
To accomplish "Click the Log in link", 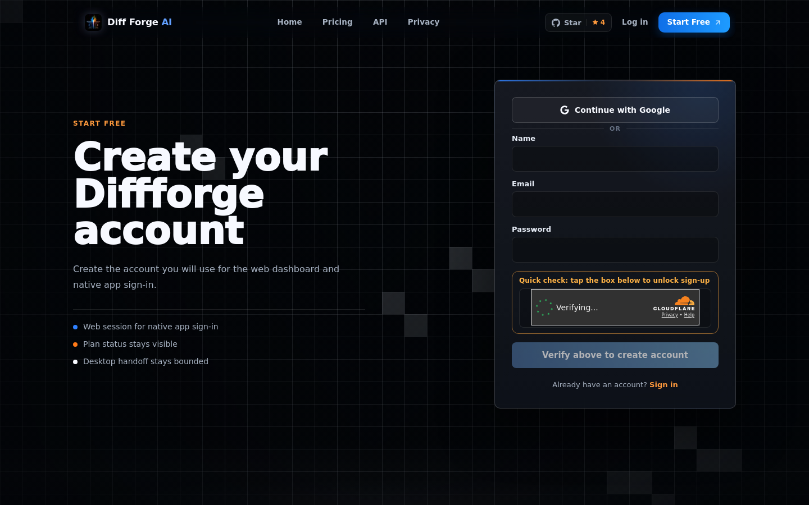I will click(634, 22).
